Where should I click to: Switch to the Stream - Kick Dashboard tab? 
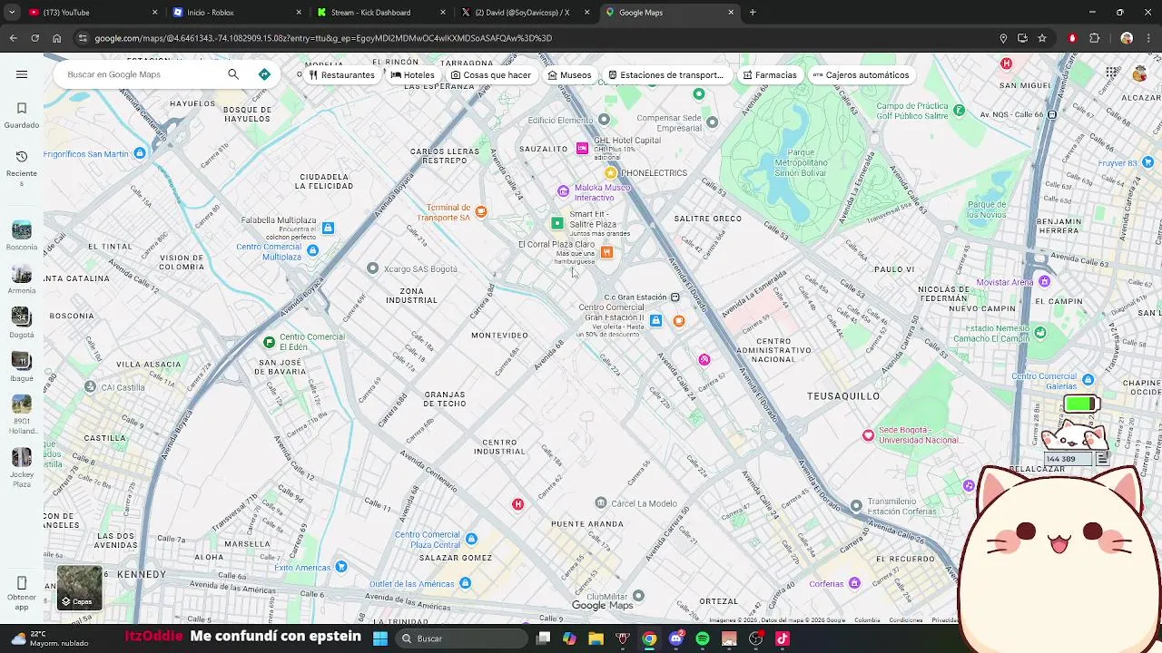click(x=379, y=13)
